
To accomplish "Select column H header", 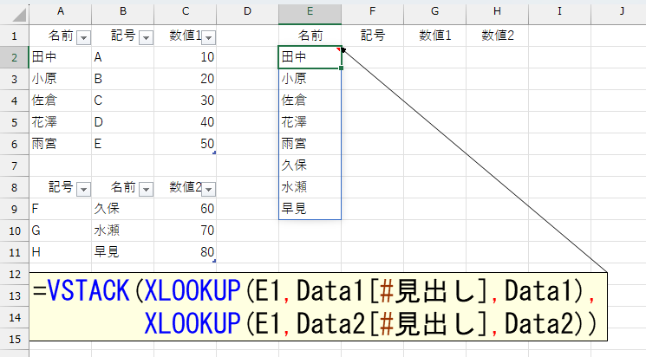I will click(x=497, y=11).
